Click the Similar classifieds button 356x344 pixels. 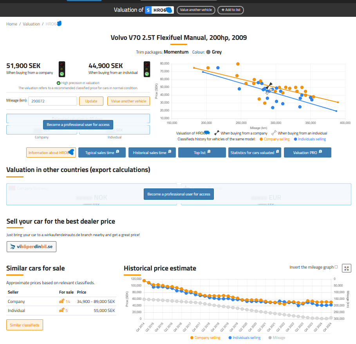tap(25, 325)
